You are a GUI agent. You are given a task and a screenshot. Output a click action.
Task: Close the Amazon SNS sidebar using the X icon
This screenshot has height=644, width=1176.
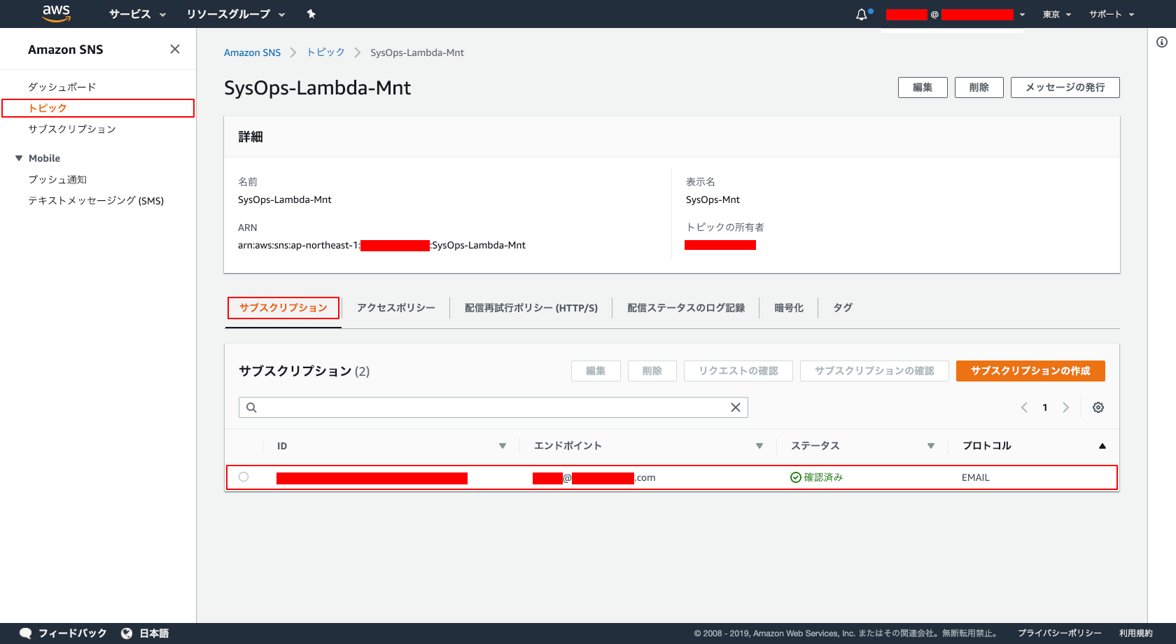174,49
